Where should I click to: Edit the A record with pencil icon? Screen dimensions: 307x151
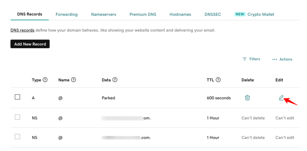pos(281,98)
